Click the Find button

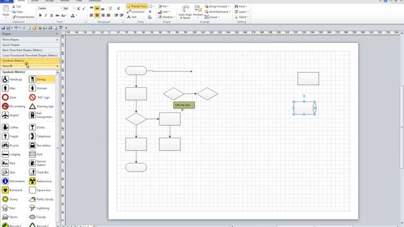tap(241, 6)
